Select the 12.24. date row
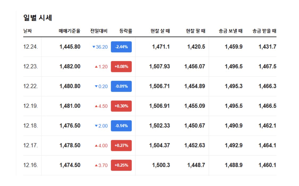Viewport: 299px width, 186px height. pos(31,47)
